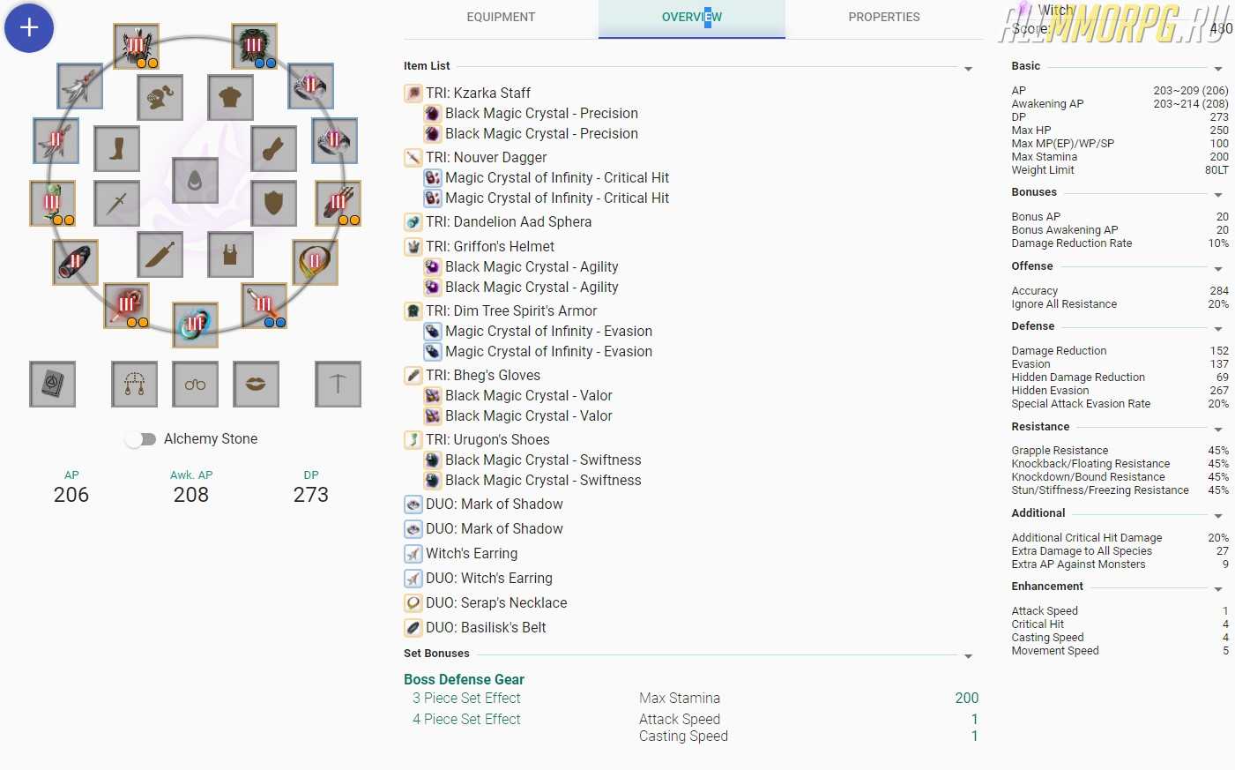This screenshot has width=1235, height=770.
Task: Select the Basilisk's Belt gear slot
Action: pyautogui.click(x=76, y=262)
